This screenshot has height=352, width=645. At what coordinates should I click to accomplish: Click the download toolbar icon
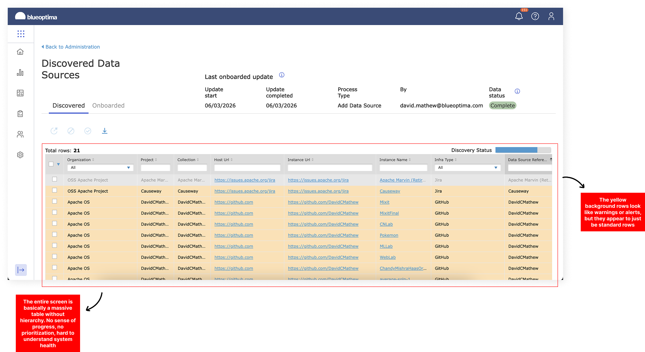coord(105,131)
